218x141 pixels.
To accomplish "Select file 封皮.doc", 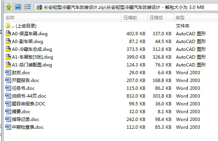I will pos(21,73).
